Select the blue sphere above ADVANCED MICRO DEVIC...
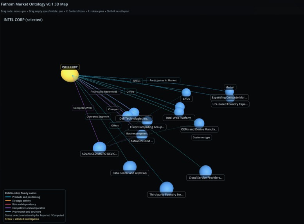 (99, 148)
